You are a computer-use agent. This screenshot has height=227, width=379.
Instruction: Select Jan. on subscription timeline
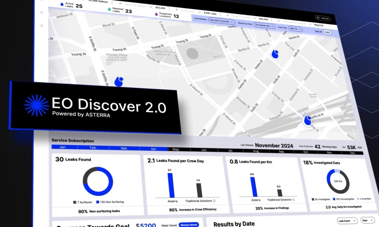(63, 147)
